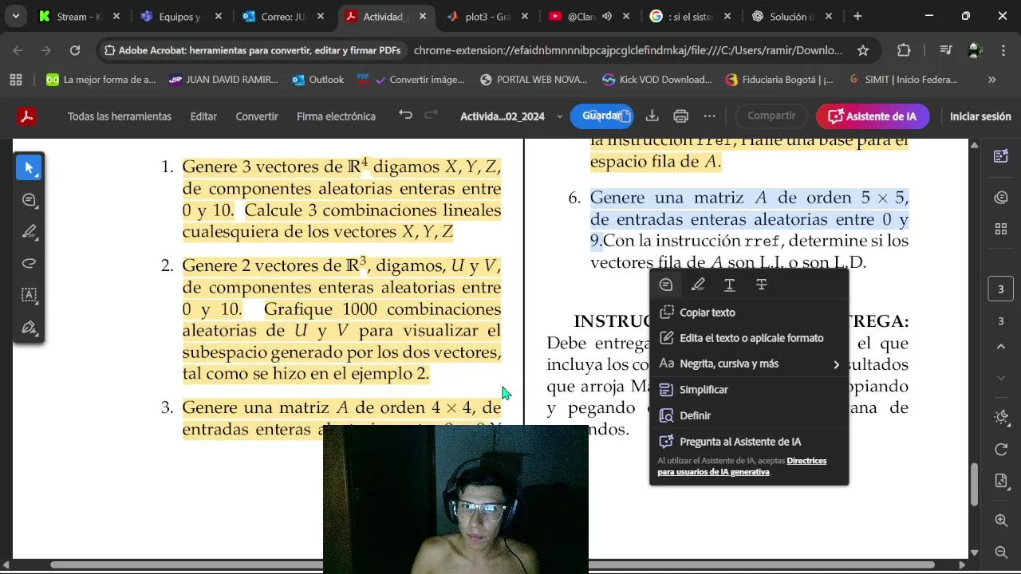The height and width of the screenshot is (574, 1021).
Task: Choose the add comment tool in left toolbar
Action: pyautogui.click(x=30, y=200)
